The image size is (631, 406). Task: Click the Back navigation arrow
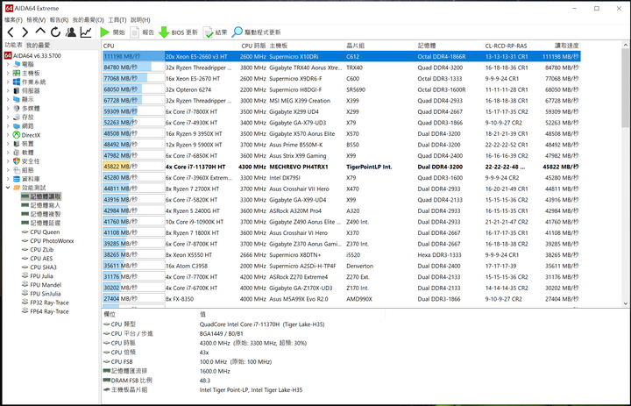(11, 32)
